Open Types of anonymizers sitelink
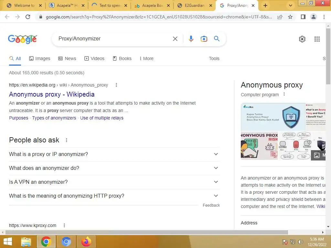This screenshot has height=248, width=331. pos(54,118)
